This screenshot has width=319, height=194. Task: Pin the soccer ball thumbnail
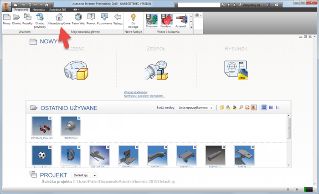pyautogui.click(x=50, y=147)
